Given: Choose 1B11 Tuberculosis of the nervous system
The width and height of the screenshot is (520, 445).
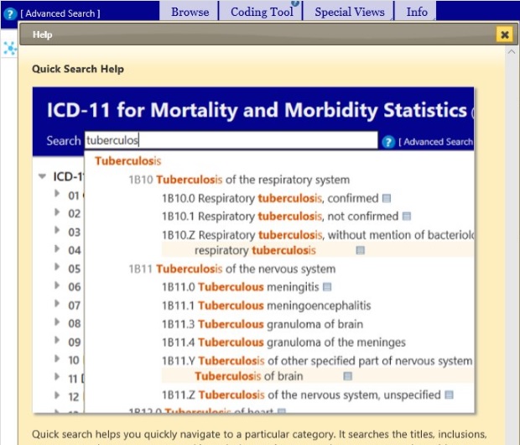Looking at the screenshot, I should coord(232,269).
